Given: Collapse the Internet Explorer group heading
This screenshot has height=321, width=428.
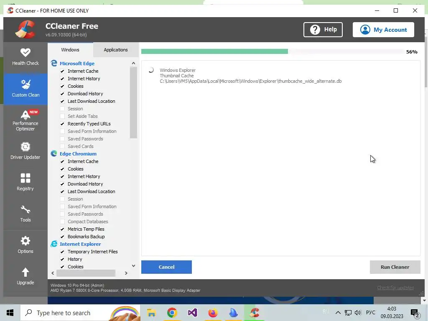Looking at the screenshot, I should point(80,244).
